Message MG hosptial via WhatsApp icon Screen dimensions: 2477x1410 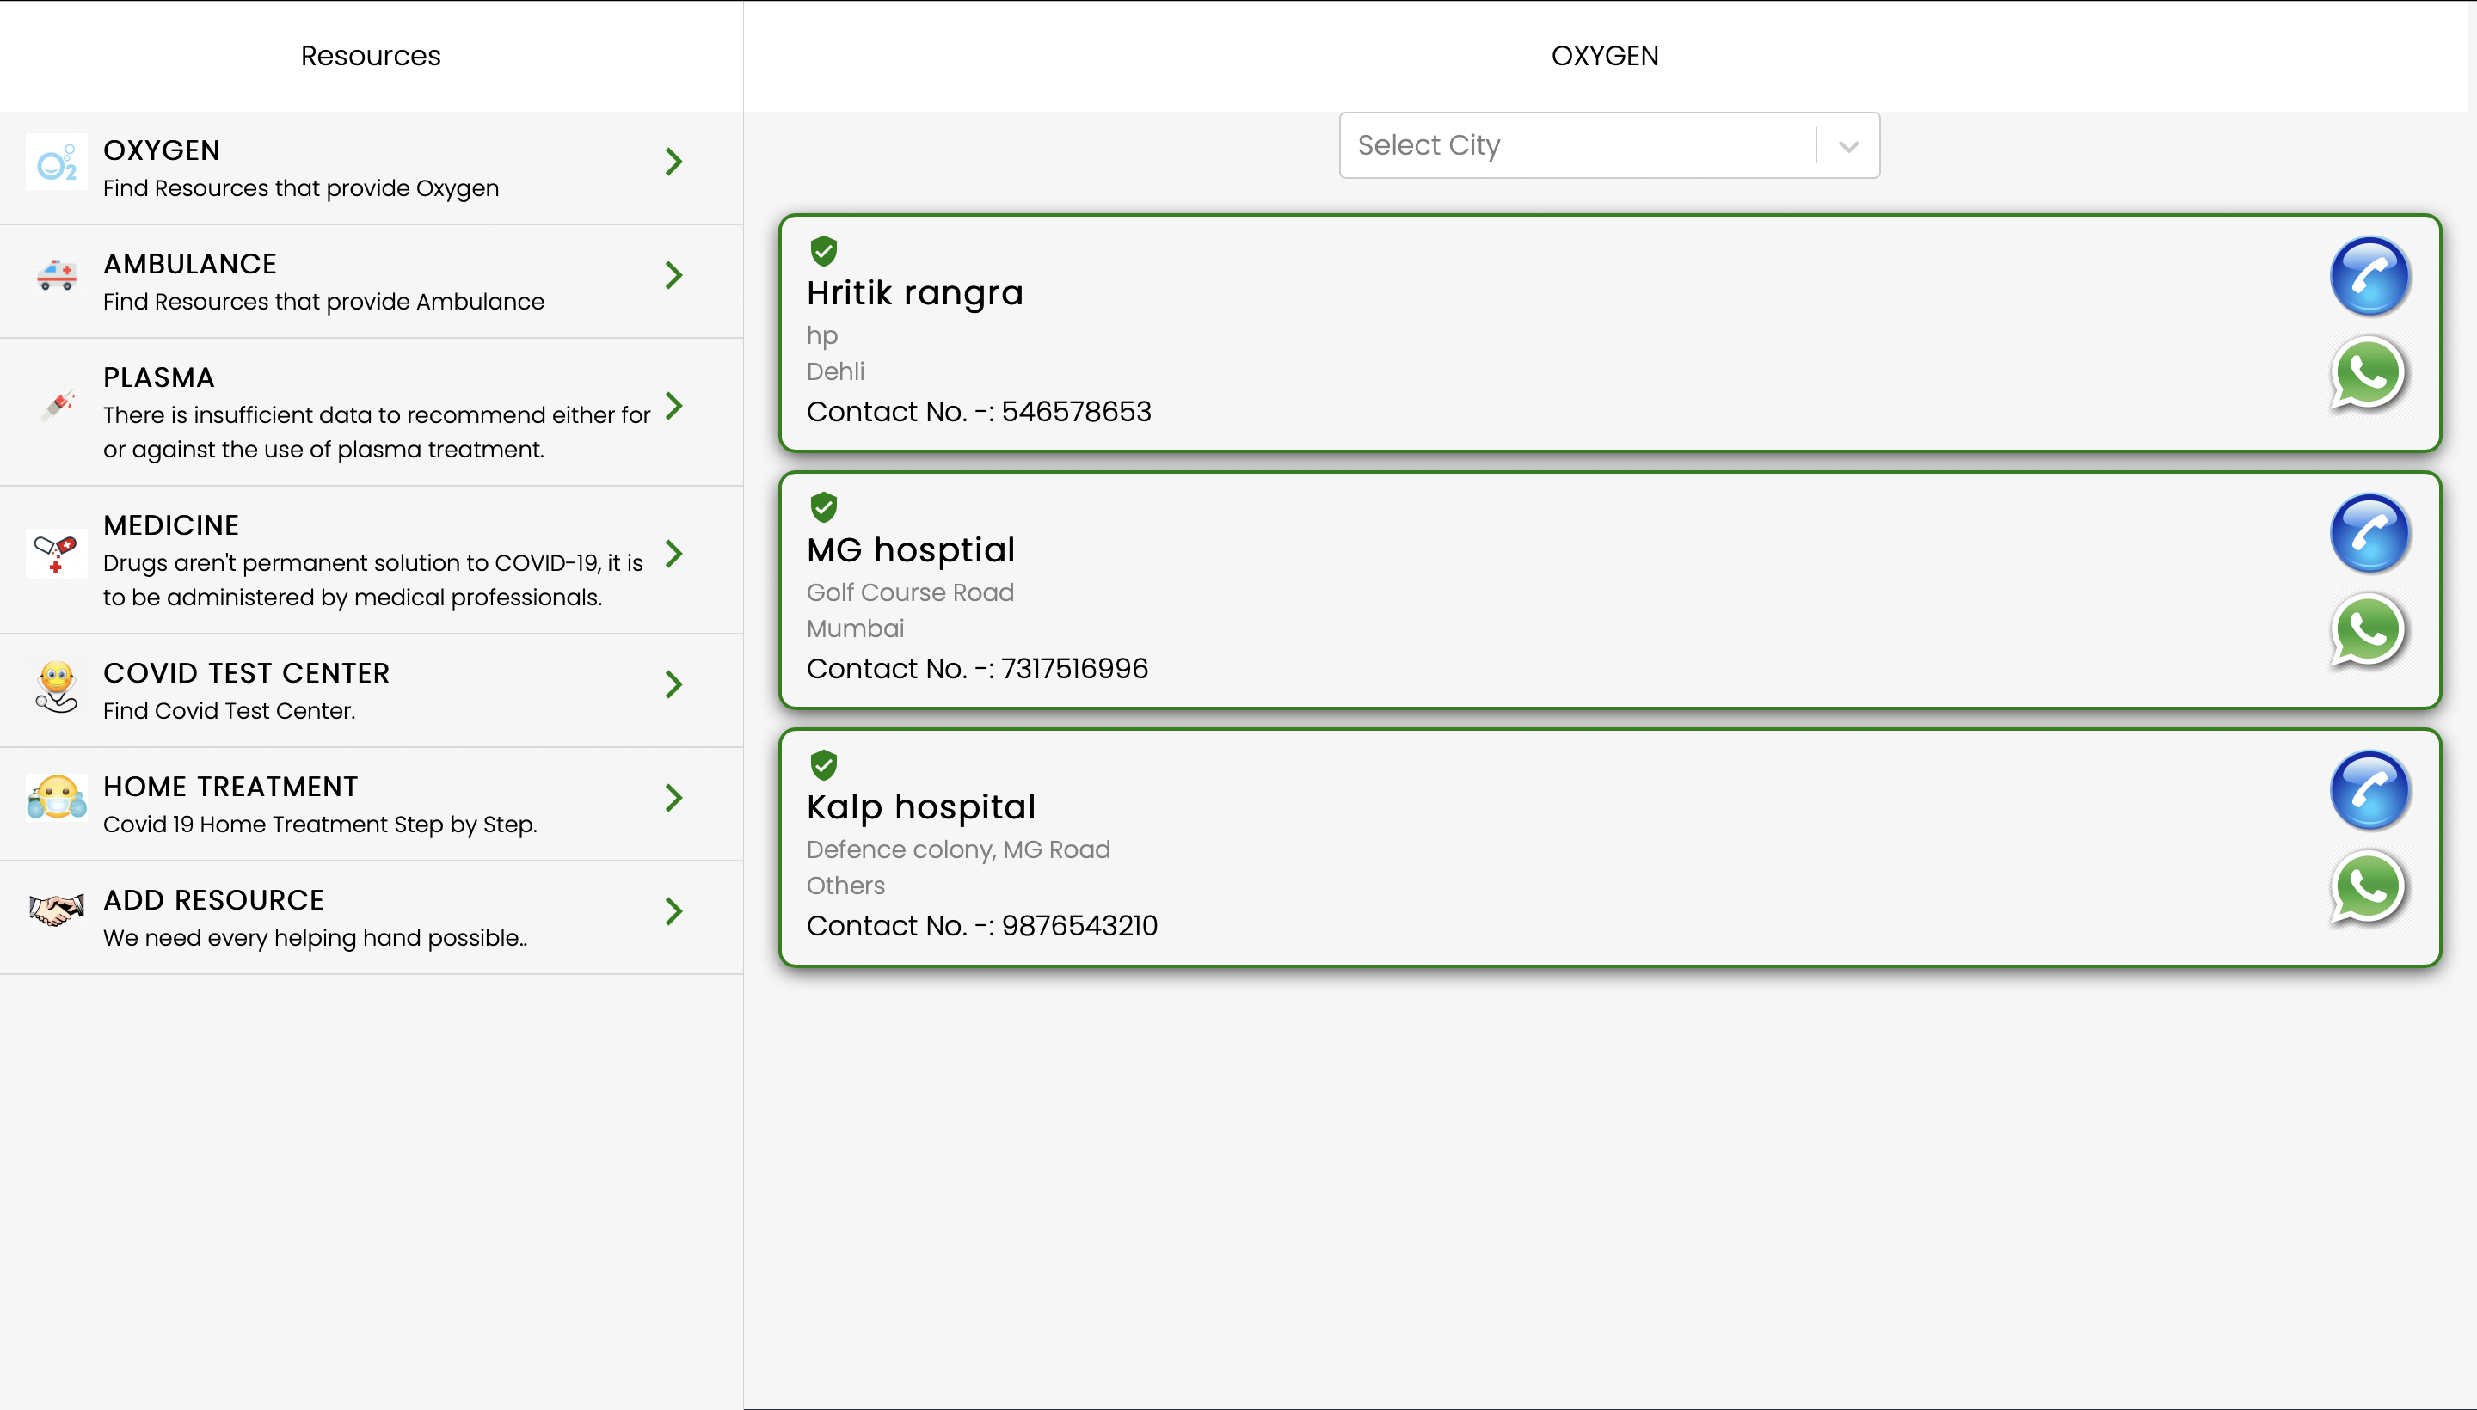point(2368,630)
